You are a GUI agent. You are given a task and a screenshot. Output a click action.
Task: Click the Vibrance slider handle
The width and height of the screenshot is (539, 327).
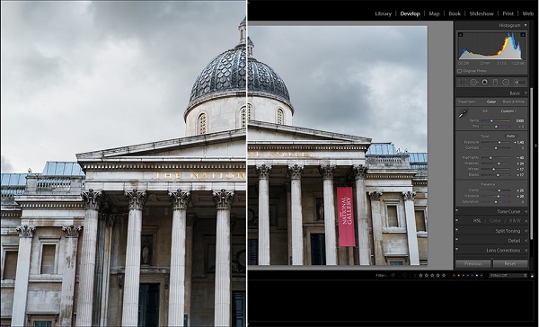498,196
